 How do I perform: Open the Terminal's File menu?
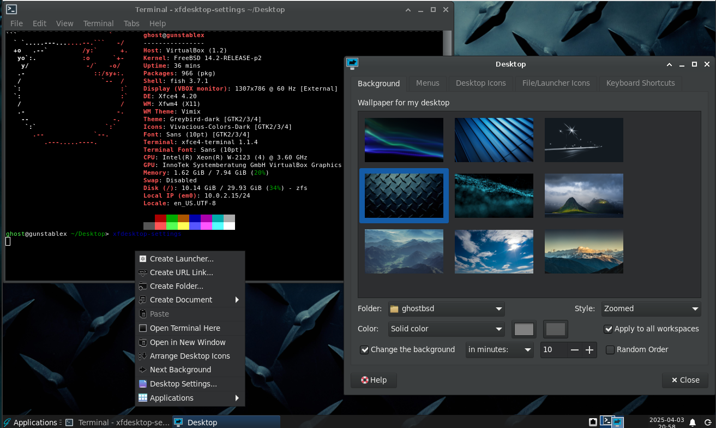pyautogui.click(x=16, y=23)
